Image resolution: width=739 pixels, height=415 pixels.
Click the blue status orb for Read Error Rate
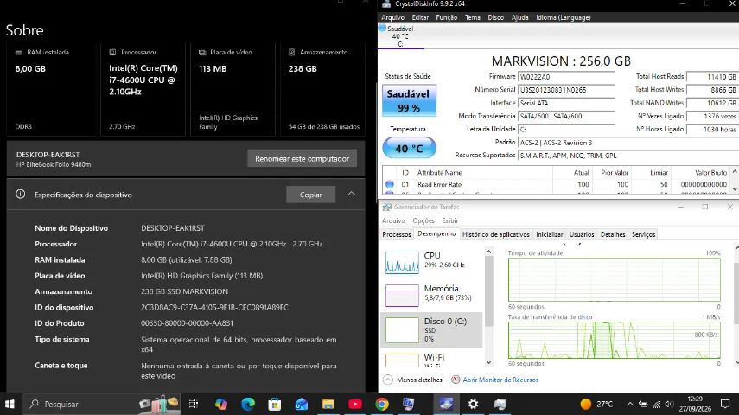click(390, 184)
